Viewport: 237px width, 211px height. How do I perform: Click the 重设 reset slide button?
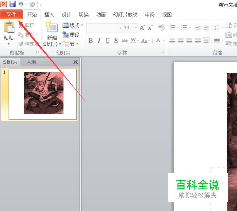coord(71,35)
